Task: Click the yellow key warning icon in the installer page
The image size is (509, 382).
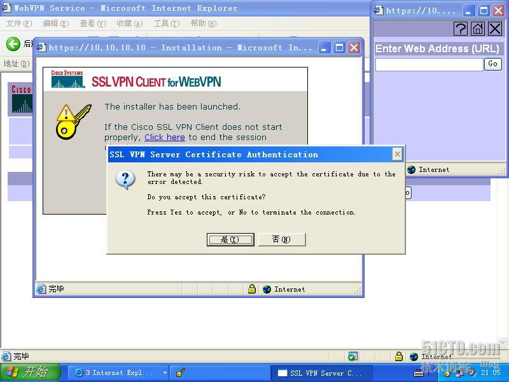Action: coord(73,122)
